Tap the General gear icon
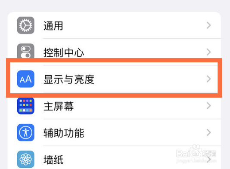 [26, 25]
